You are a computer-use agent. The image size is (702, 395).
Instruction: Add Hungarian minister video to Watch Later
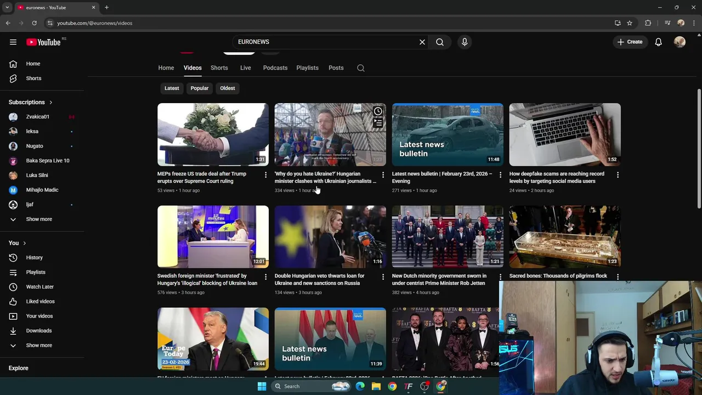click(x=378, y=111)
